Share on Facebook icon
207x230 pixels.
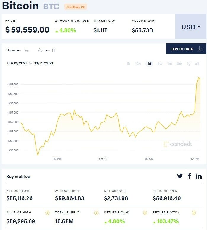pyautogui.click(x=190, y=176)
